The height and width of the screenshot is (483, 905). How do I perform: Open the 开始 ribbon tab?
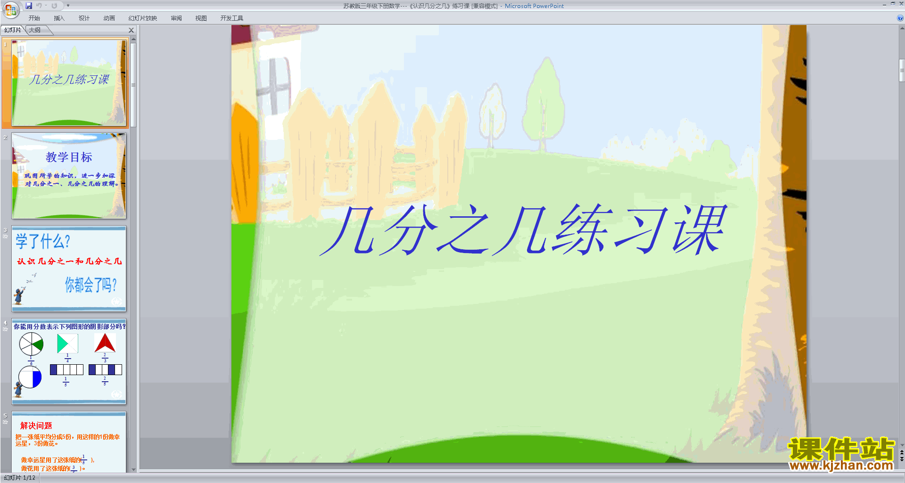(x=34, y=18)
